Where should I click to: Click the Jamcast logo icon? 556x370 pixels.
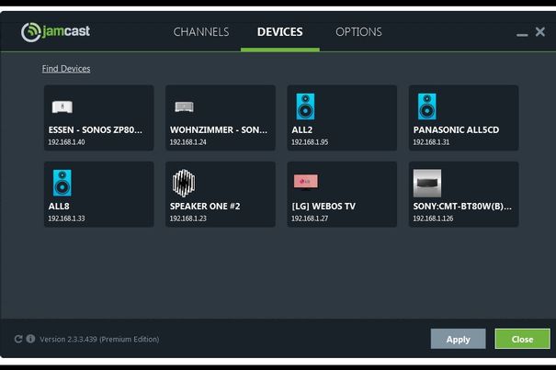(x=31, y=32)
